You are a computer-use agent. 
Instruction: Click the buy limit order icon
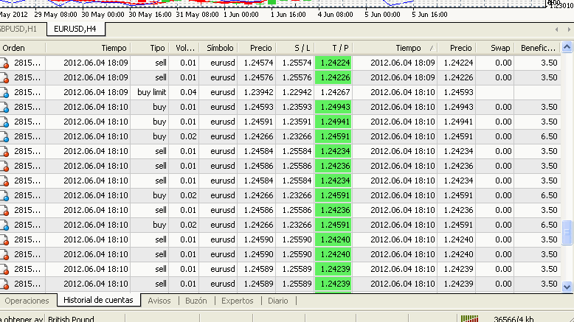(x=4, y=92)
